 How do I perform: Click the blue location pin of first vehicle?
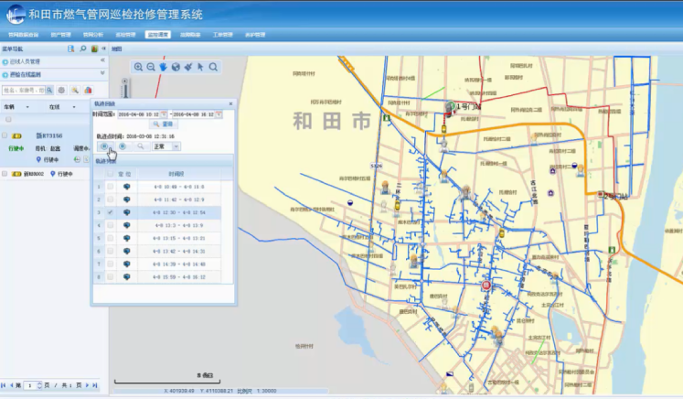[x=38, y=159]
